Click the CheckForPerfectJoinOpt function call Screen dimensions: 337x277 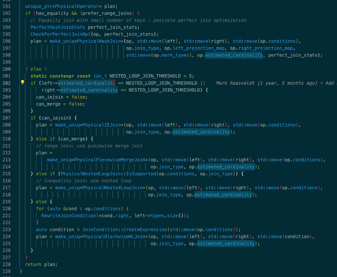coord(60,34)
